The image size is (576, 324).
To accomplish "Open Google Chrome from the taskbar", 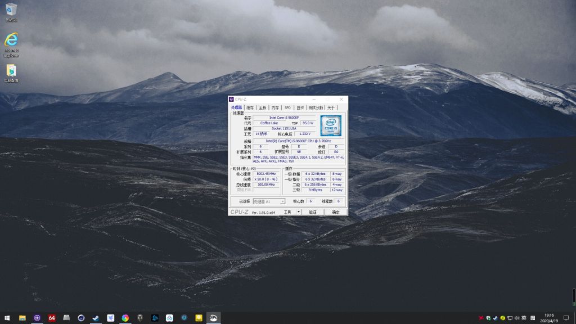I will [125, 317].
